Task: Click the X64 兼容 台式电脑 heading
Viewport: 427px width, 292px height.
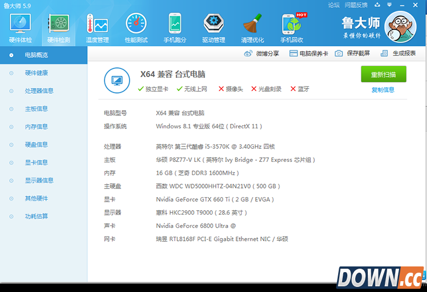Action: click(x=173, y=74)
